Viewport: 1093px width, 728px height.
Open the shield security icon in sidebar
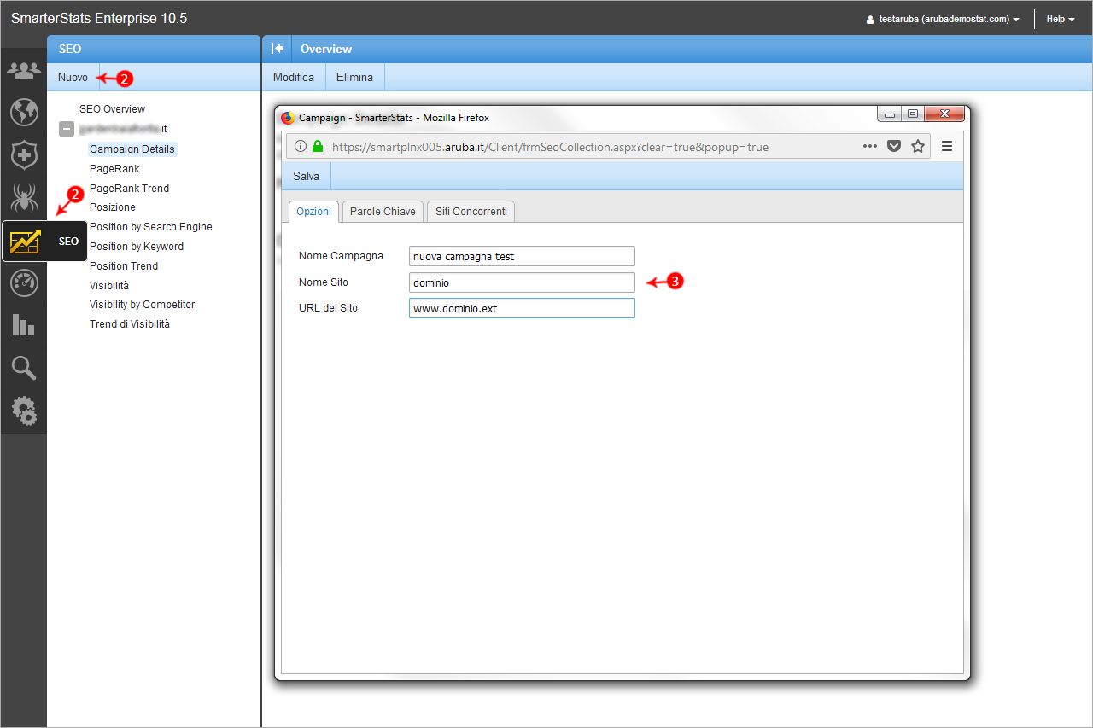coord(24,155)
